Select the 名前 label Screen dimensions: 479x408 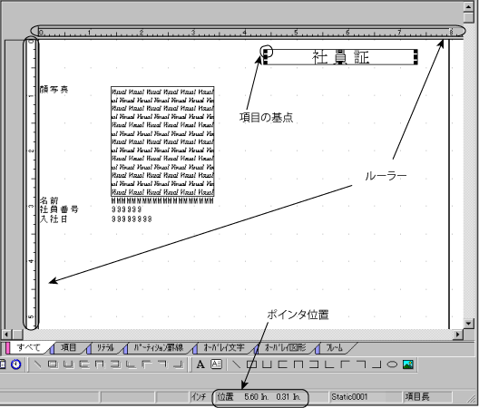(x=49, y=200)
